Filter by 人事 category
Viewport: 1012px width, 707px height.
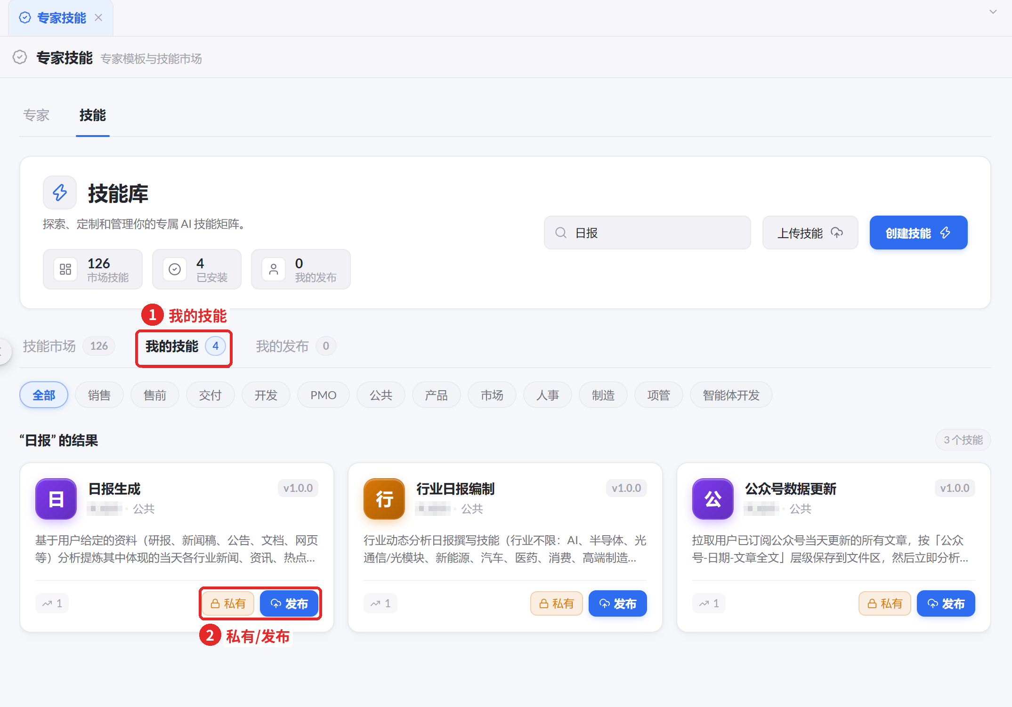pos(548,395)
